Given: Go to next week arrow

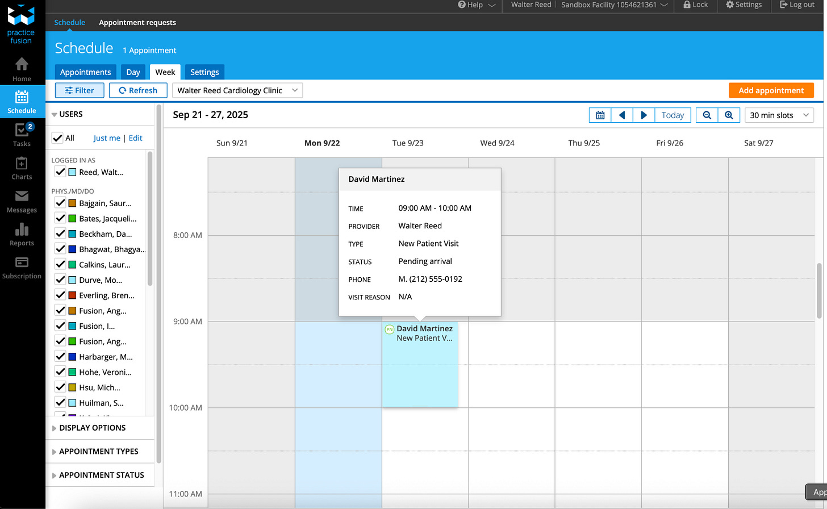Looking at the screenshot, I should coord(644,115).
